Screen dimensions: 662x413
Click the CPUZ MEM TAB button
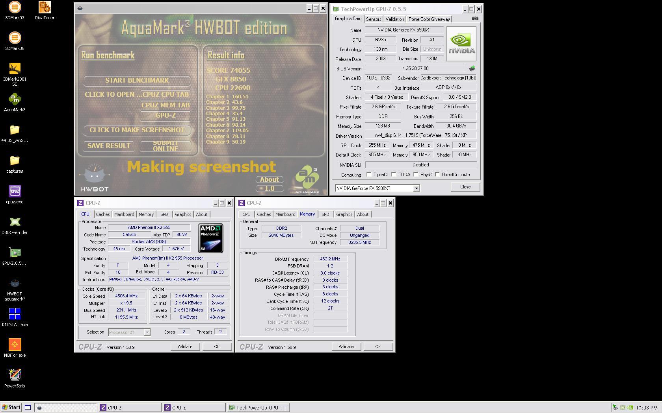[x=165, y=105]
